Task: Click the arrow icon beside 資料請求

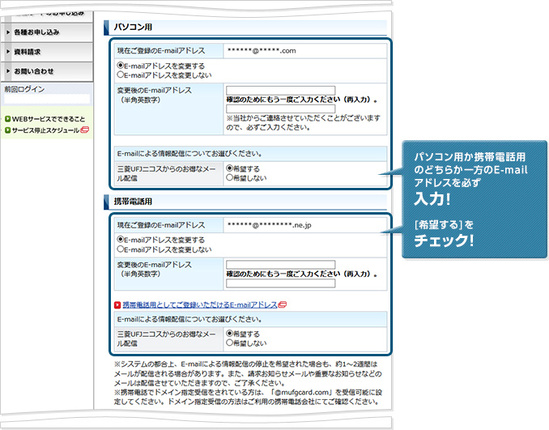Action: [7, 52]
